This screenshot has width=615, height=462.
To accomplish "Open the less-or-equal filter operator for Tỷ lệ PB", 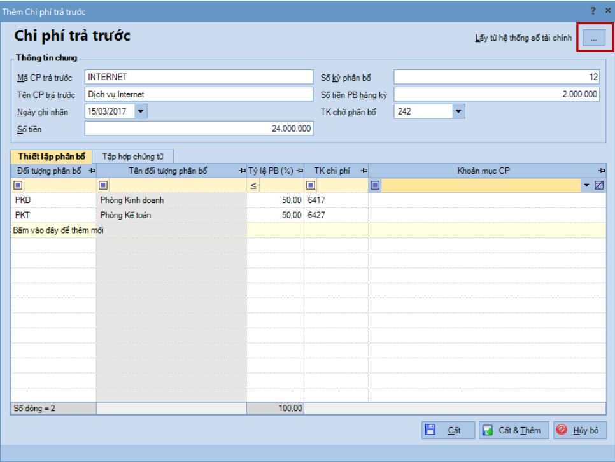I will 253,186.
